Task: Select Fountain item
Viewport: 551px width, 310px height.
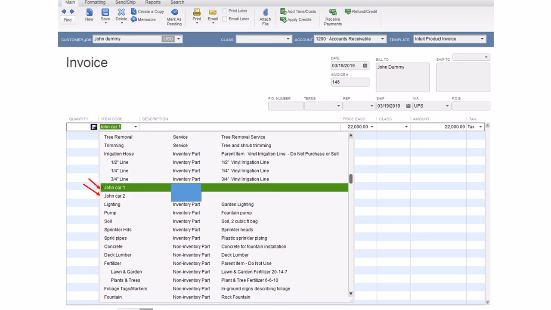Action: coord(224,297)
